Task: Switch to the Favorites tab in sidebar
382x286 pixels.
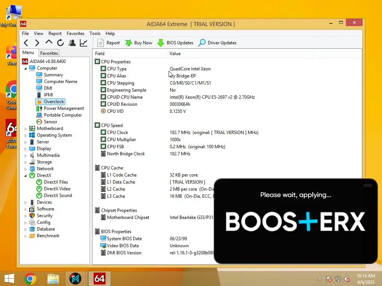Action: (x=49, y=53)
